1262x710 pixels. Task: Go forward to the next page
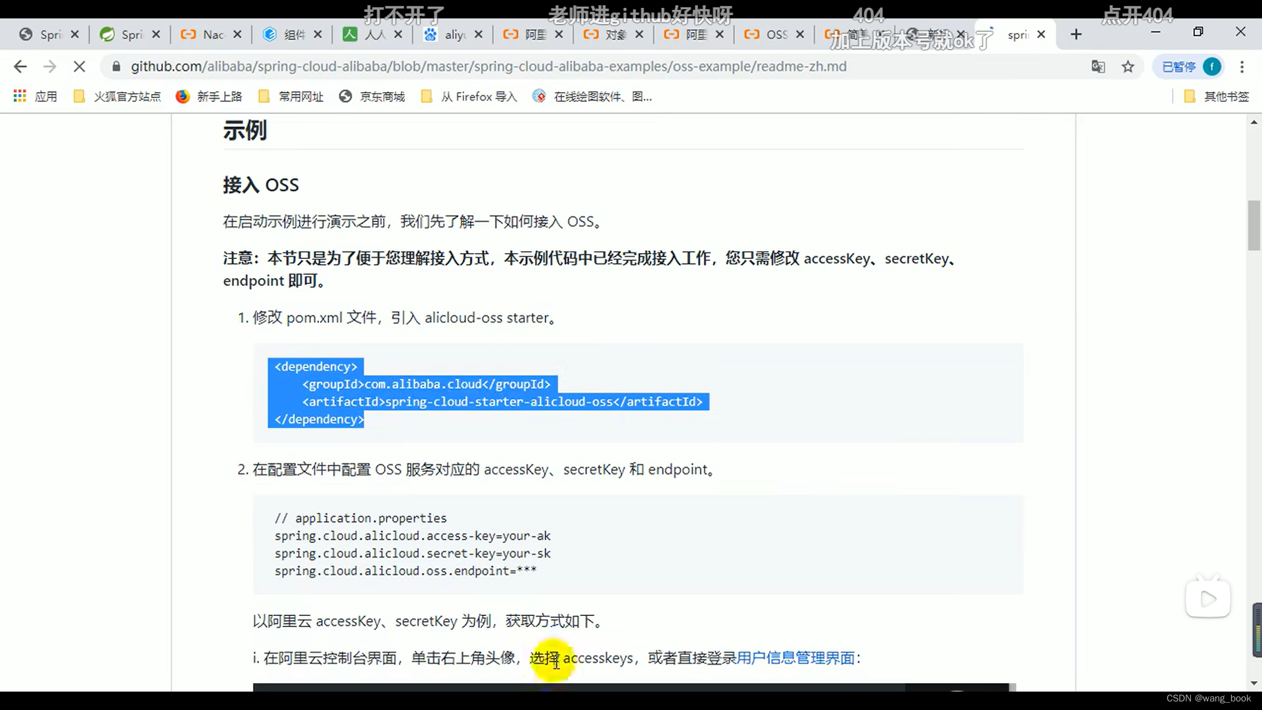point(49,66)
